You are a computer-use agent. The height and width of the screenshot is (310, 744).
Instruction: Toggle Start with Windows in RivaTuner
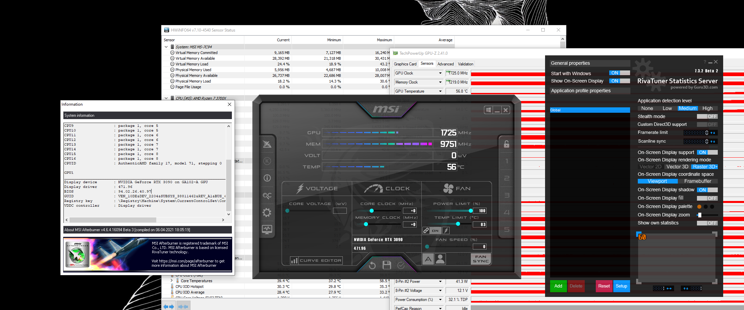pyautogui.click(x=620, y=73)
